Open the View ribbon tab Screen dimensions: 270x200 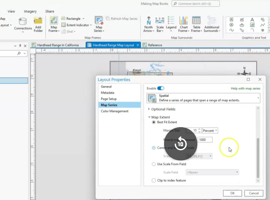tap(11, 11)
